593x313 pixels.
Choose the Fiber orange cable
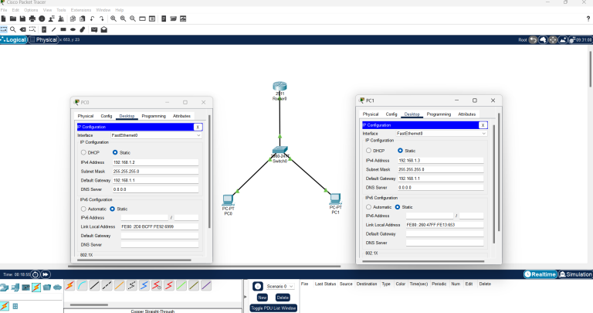pyautogui.click(x=119, y=286)
